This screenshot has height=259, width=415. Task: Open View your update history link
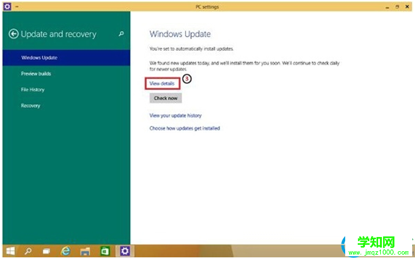pyautogui.click(x=175, y=115)
